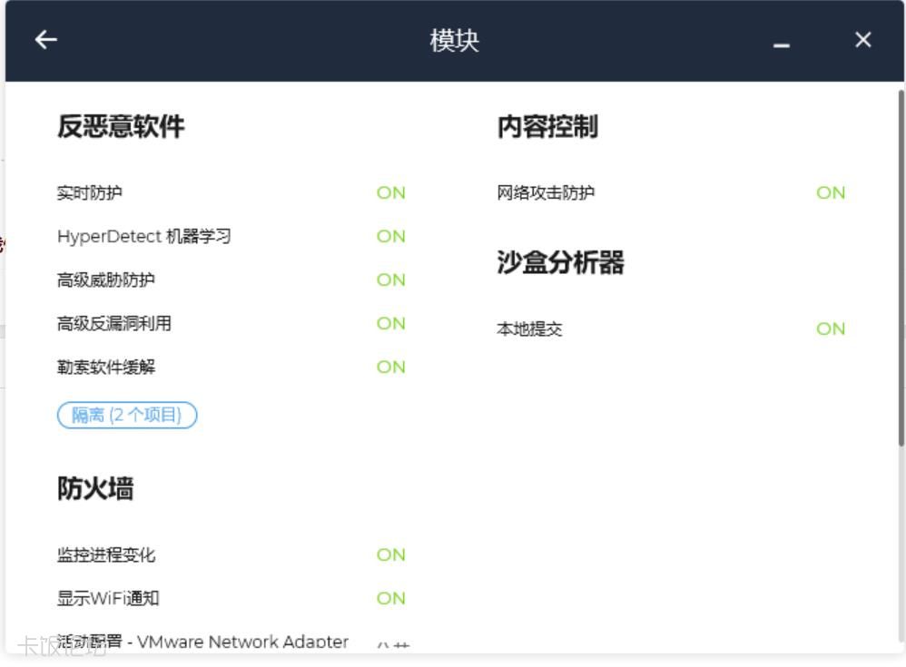The height and width of the screenshot is (667, 906).
Task: Click the 模块 title in header bar
Action: click(454, 40)
